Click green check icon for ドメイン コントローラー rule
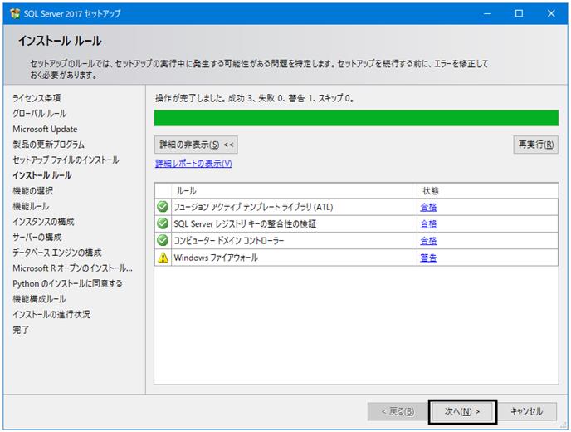The image size is (571, 432). [163, 240]
